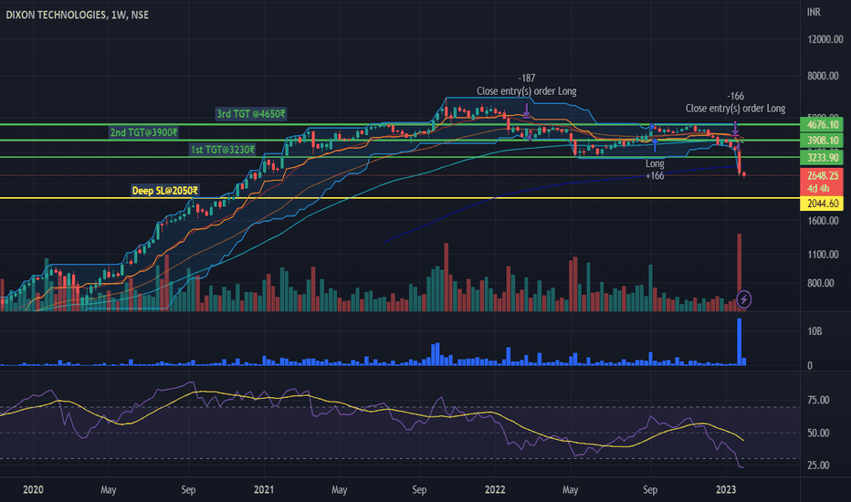Click the 8000.00 price axis label

click(823, 76)
